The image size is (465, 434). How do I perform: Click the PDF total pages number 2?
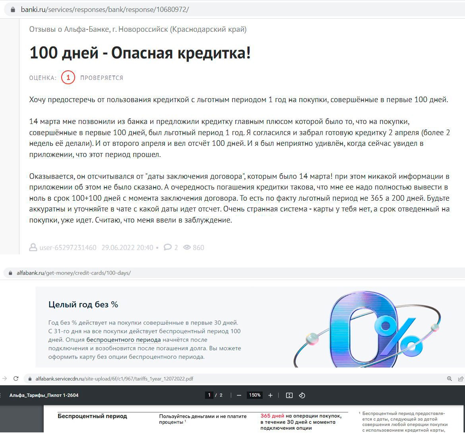(221, 395)
